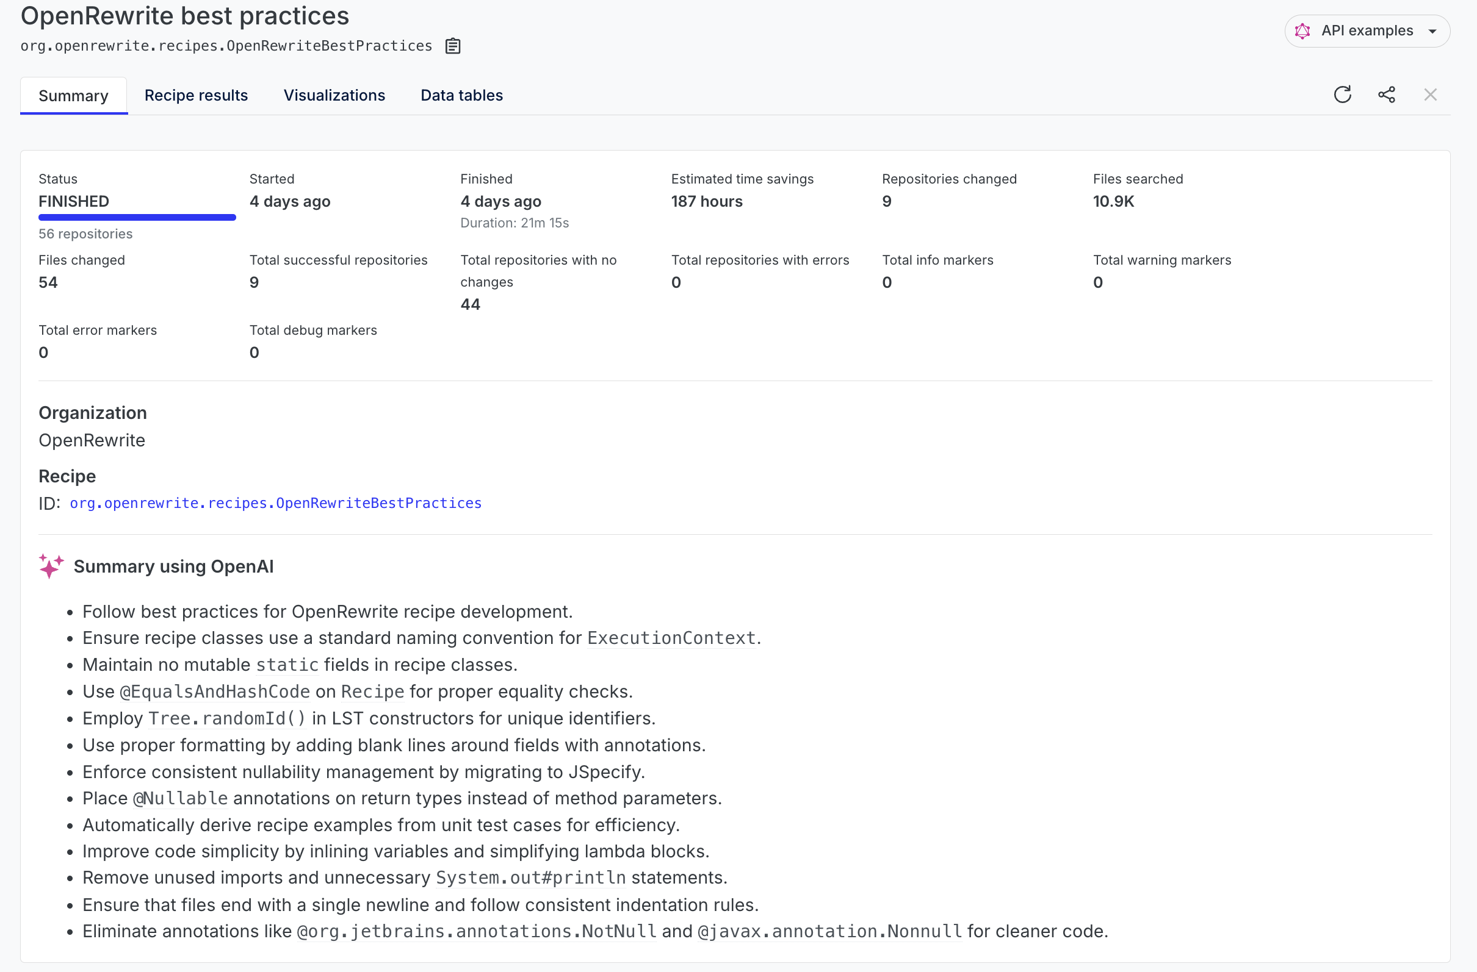
Task: Open the Visualizations tab
Action: click(334, 95)
